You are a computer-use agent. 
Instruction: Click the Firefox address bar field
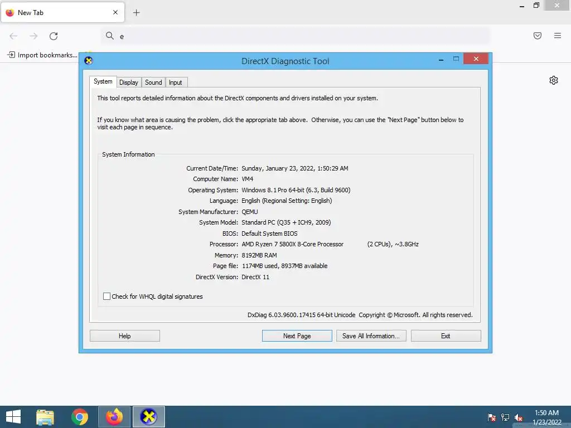295,36
